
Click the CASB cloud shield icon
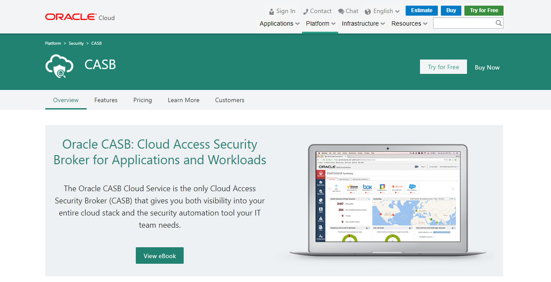click(60, 66)
